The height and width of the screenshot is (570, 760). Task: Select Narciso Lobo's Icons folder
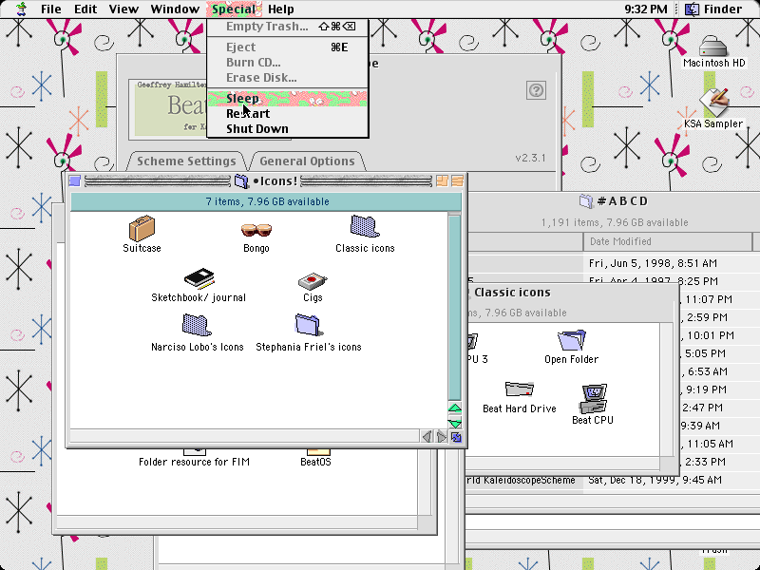click(x=197, y=325)
